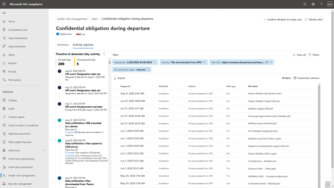Go to Insider risk management breadcrumb
Viewport: 334px width, 188px height.
(x=72, y=19)
